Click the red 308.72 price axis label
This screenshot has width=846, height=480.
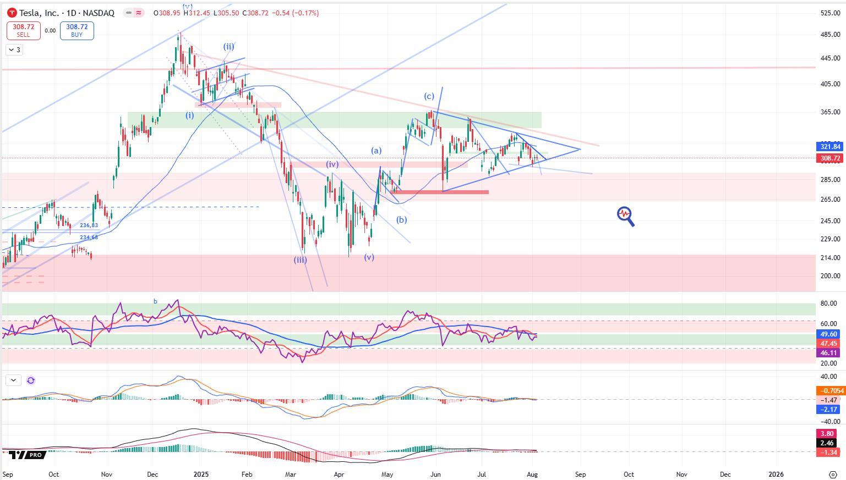[x=830, y=158]
